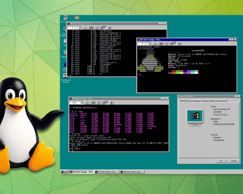The height and width of the screenshot is (194, 243).
Task: Click the red color block in fastfetch output
Action: point(174,72)
